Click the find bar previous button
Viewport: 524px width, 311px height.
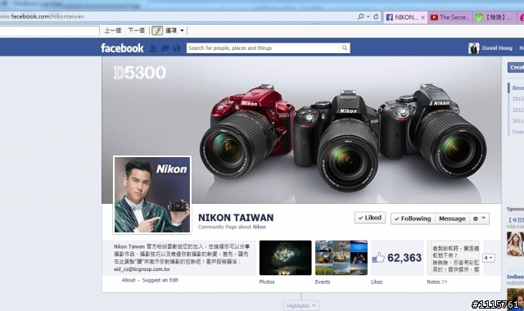tap(113, 30)
